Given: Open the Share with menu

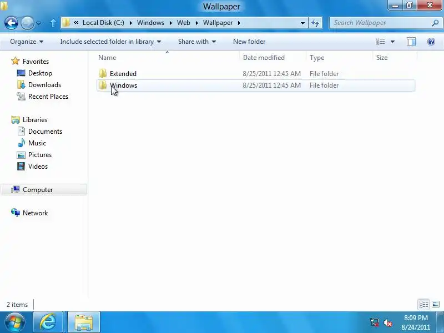Looking at the screenshot, I should tap(197, 42).
